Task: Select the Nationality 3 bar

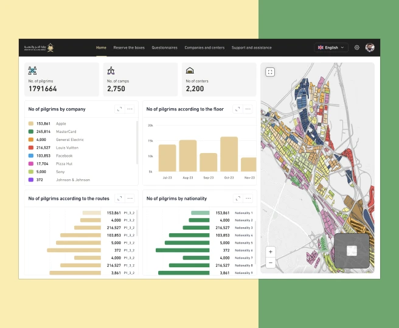Action: coord(196,228)
